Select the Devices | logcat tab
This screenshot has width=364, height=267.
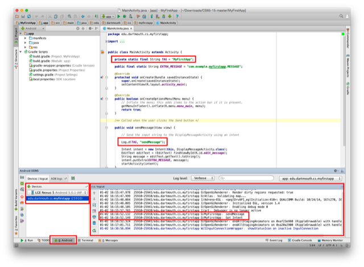point(38,179)
